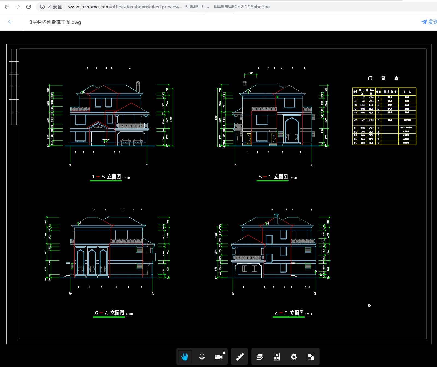The image size is (437, 367).
Task: Click the M4 cell in the table
Action: point(355,139)
